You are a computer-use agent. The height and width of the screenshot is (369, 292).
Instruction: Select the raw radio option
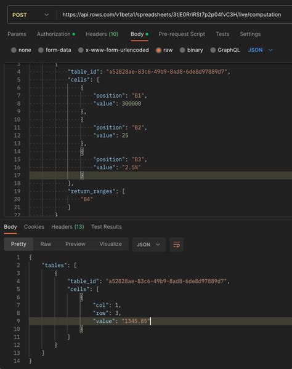pyautogui.click(x=164, y=50)
